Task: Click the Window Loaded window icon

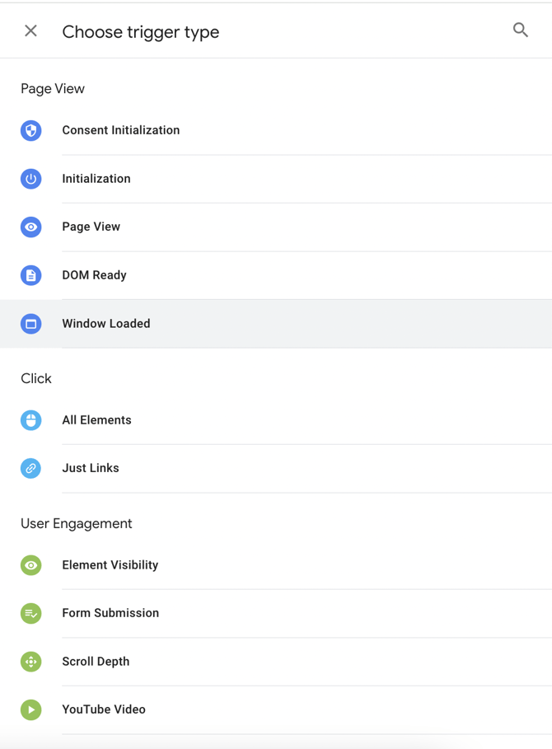Action: click(x=31, y=324)
